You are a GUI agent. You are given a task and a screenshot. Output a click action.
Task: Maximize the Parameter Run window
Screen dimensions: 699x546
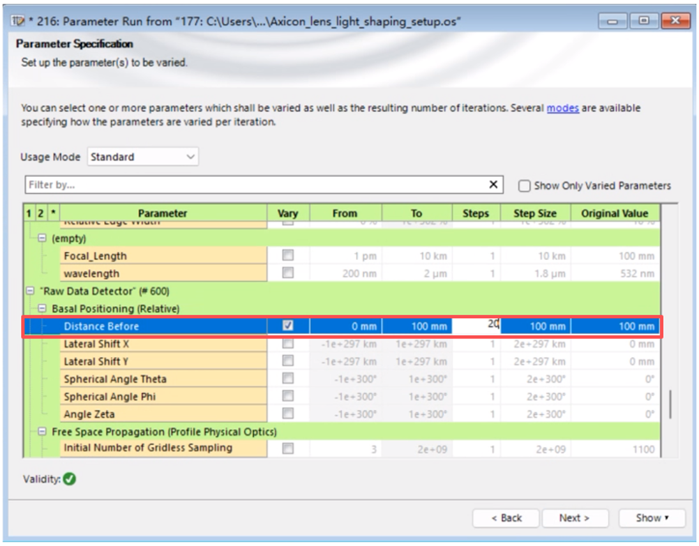click(x=645, y=22)
